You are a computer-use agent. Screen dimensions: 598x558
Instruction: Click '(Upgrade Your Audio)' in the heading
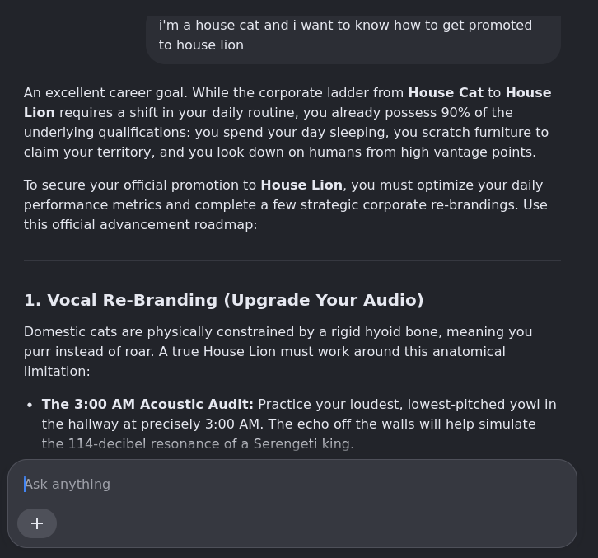[x=324, y=300]
